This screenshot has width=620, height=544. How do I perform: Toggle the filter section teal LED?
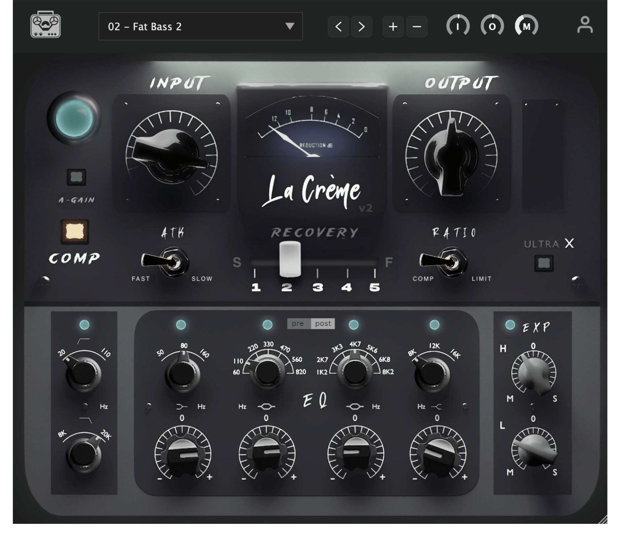click(85, 325)
